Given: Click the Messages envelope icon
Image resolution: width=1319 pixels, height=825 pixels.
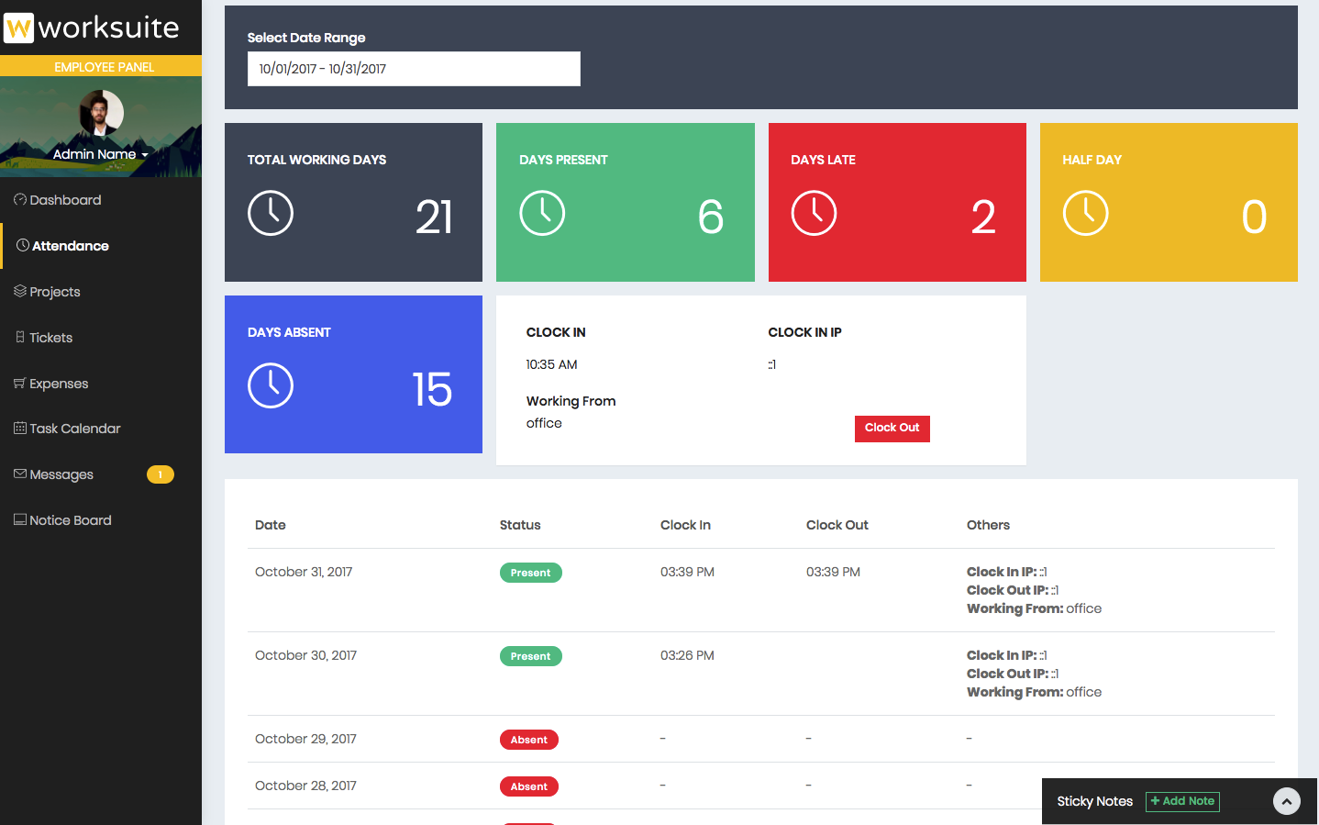Looking at the screenshot, I should point(20,474).
